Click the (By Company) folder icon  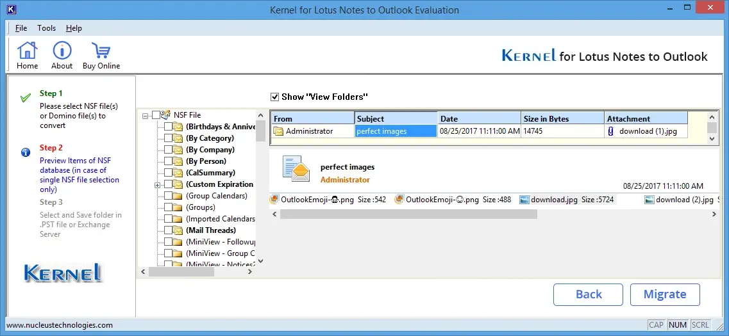[x=178, y=150]
